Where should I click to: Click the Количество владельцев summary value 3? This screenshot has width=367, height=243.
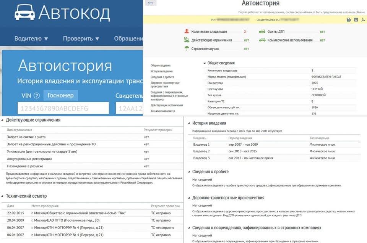point(245,32)
